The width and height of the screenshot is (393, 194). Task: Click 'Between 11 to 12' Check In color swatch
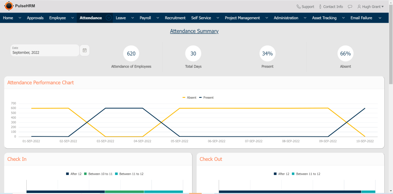(116, 174)
